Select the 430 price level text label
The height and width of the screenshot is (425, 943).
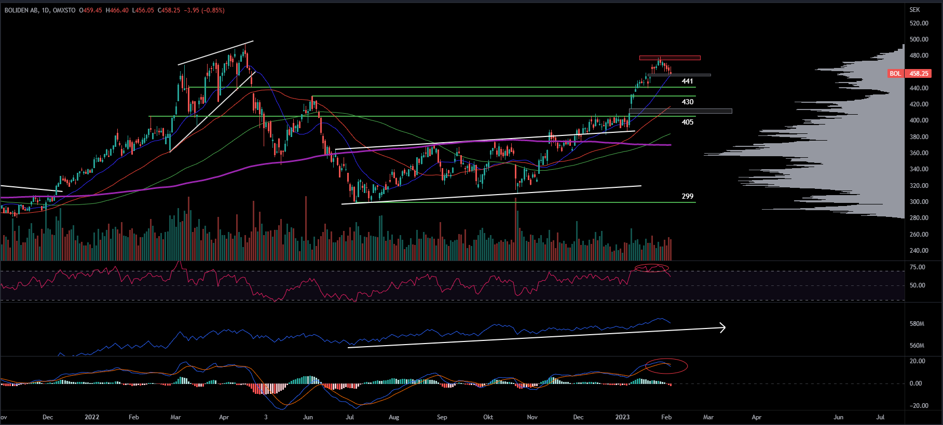687,102
